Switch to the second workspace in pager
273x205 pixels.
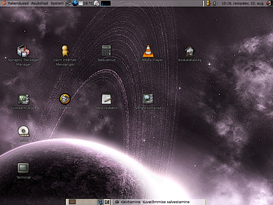pos(79,202)
